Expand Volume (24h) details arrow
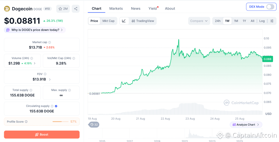The image size is (279, 142). (35, 63)
